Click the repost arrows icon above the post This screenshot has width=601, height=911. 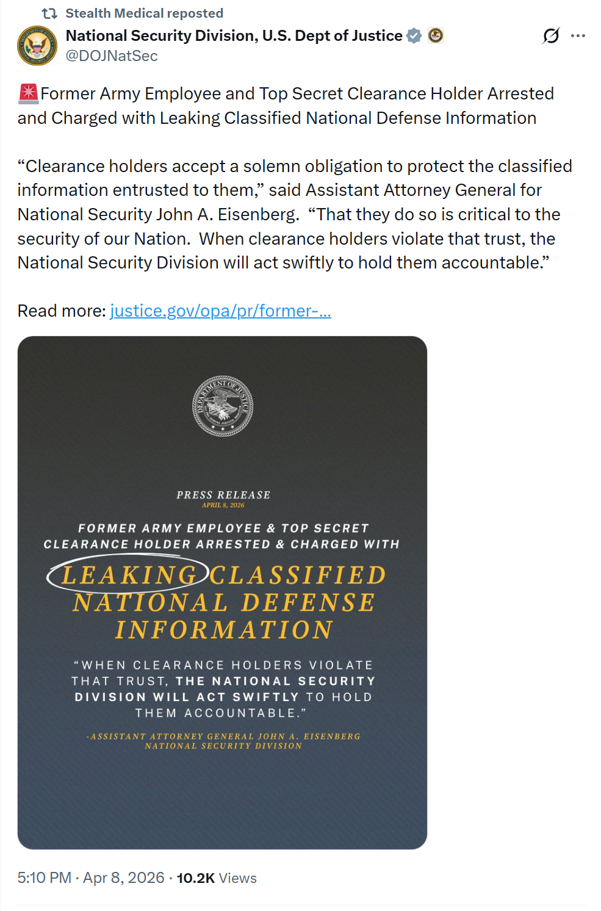tap(49, 13)
